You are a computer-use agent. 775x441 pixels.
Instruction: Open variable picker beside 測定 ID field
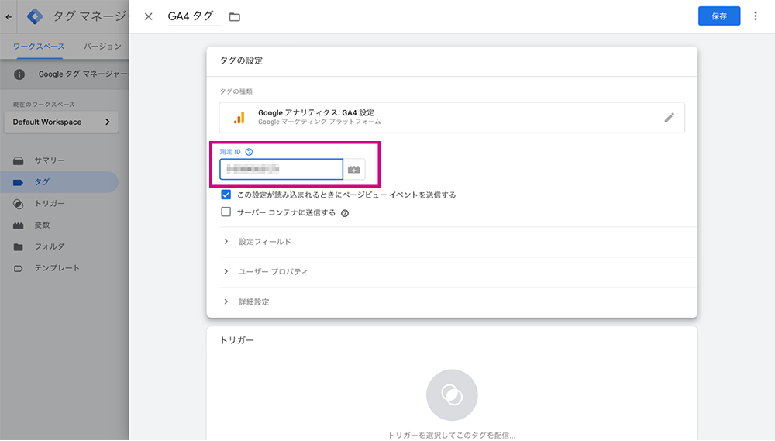(x=354, y=169)
